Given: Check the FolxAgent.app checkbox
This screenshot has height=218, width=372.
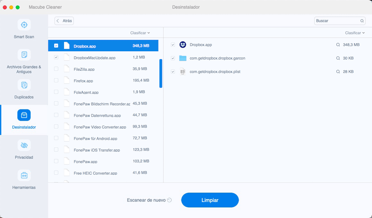Looking at the screenshot, I should (x=56, y=92).
